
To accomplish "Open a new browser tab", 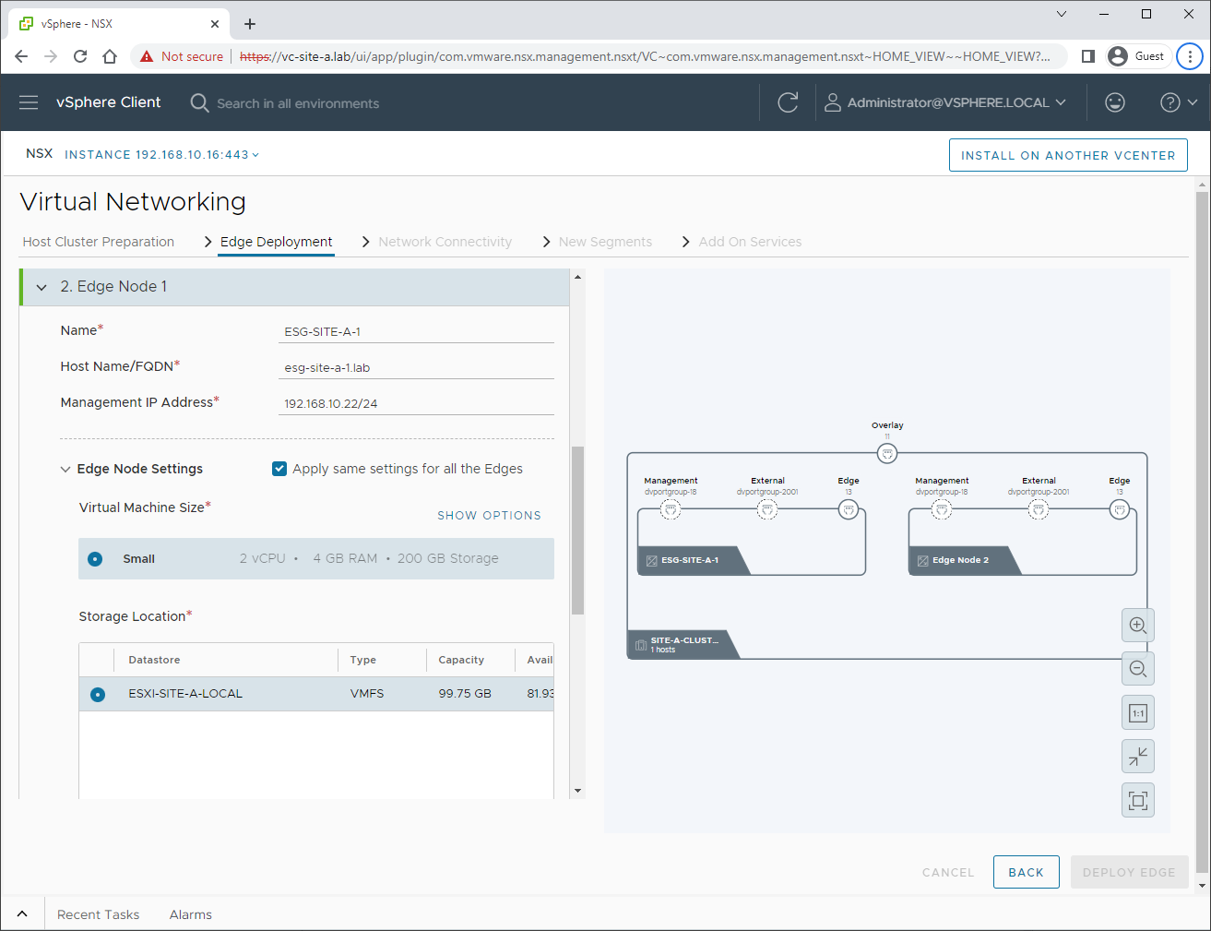I will 250,24.
